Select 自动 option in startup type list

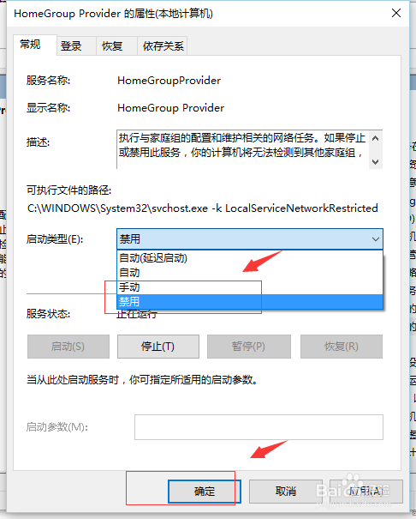coord(250,273)
